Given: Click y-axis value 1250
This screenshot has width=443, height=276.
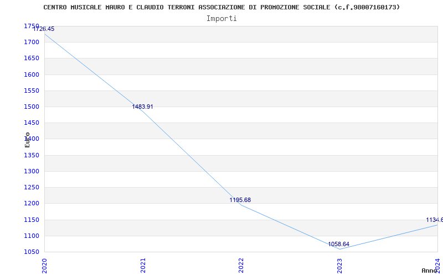Looking at the screenshot, I should click(x=32, y=187).
